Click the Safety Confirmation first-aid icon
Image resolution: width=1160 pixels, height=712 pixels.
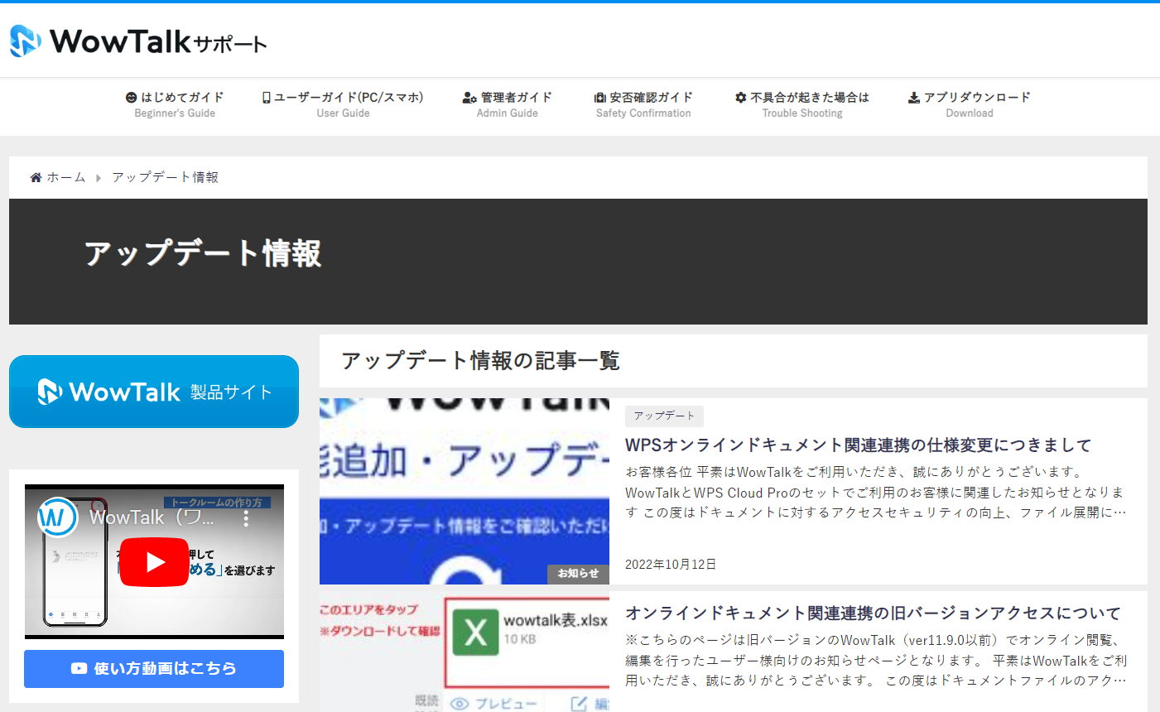point(600,98)
